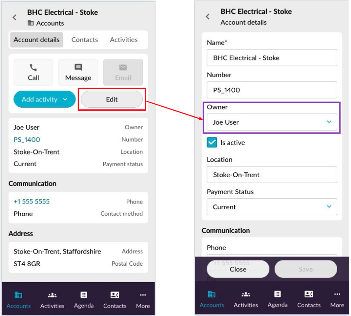
Task: Click the PS_1400 account number link
Action: [x=27, y=140]
